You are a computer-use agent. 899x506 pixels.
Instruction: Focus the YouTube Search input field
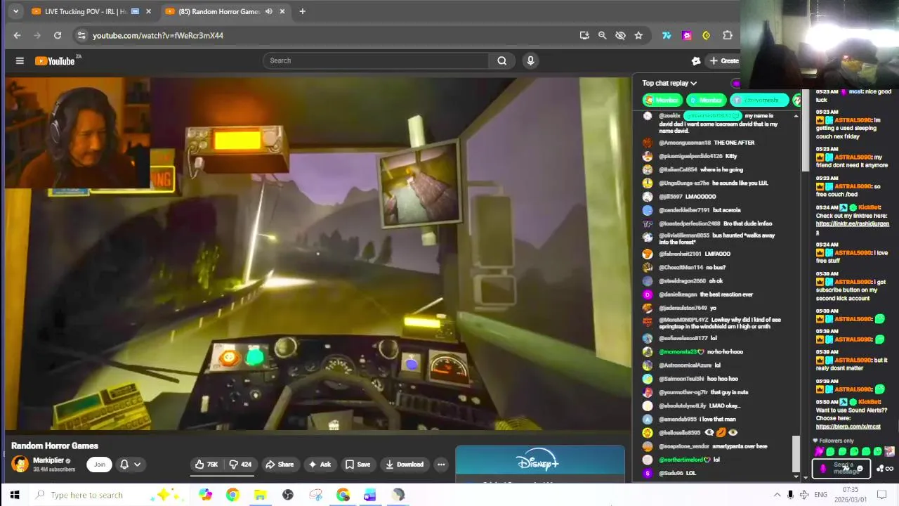(376, 60)
